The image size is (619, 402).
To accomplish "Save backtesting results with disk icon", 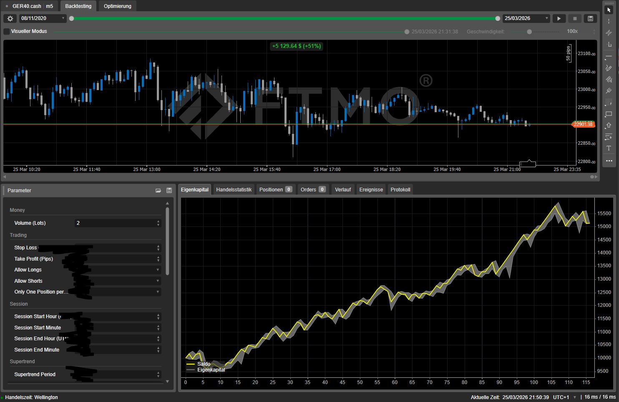I will tap(590, 18).
